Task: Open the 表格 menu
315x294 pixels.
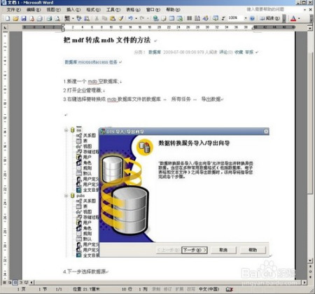Action: (133, 10)
